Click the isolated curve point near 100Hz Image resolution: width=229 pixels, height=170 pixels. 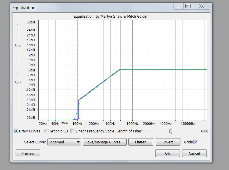pyautogui.click(x=75, y=82)
